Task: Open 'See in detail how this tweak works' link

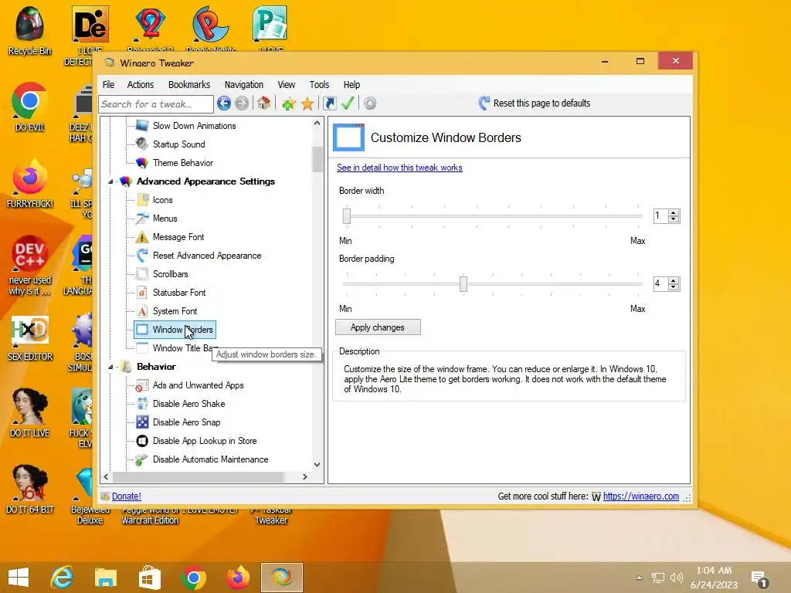Action: tap(399, 168)
